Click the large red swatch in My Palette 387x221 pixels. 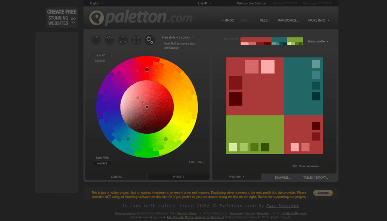click(x=256, y=40)
